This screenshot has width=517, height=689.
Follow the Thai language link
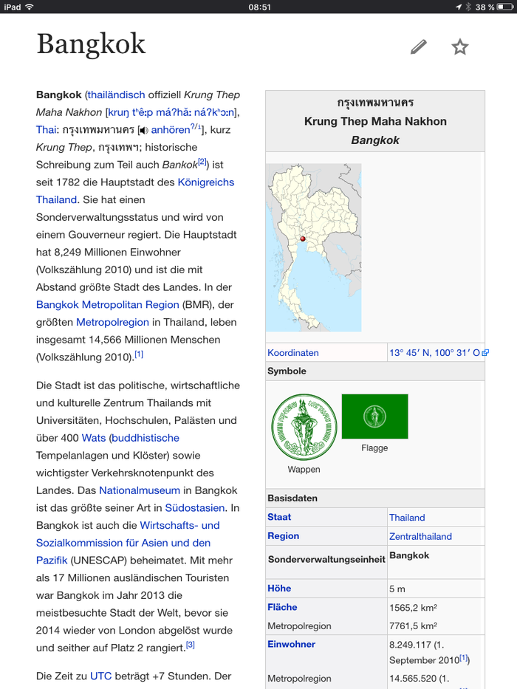pyautogui.click(x=46, y=130)
